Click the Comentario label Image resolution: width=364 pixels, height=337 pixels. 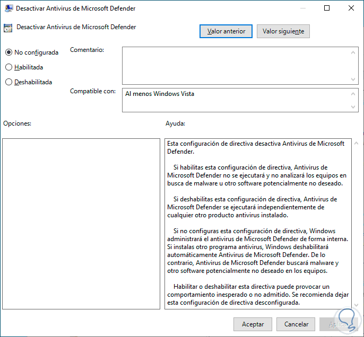click(x=87, y=50)
